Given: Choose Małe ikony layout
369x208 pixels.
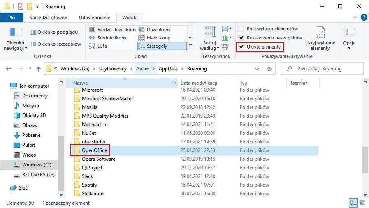Looking at the screenshot, I should (154, 38).
